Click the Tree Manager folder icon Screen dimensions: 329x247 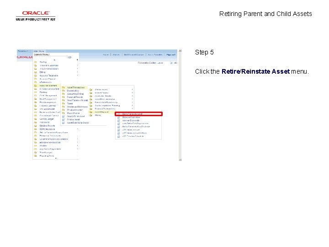pyautogui.click(x=36, y=152)
